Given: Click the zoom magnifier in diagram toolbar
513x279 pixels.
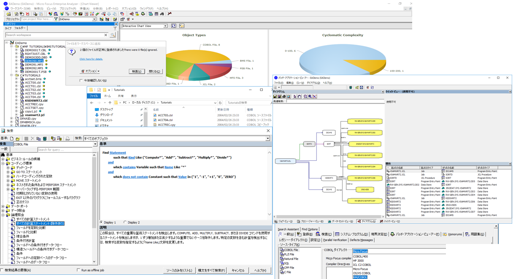Looking at the screenshot, I should click(x=305, y=97).
